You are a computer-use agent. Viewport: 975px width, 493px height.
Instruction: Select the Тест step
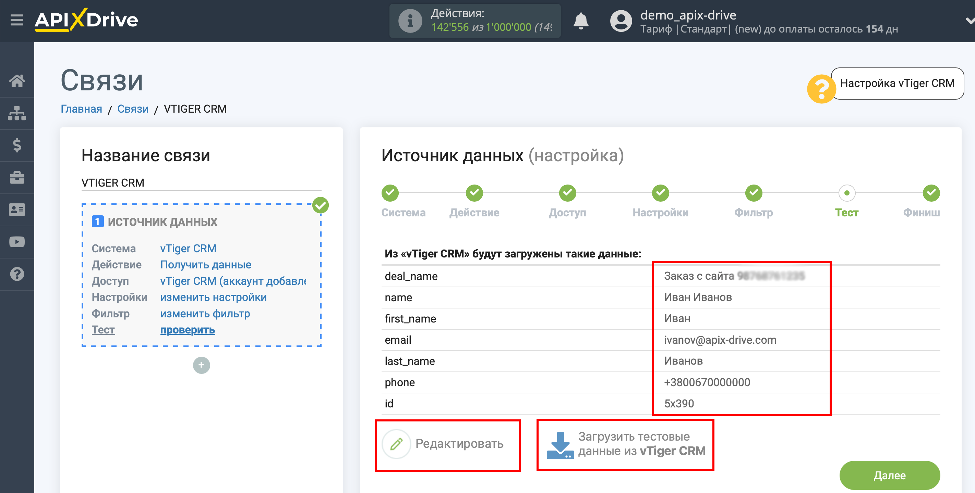click(847, 213)
